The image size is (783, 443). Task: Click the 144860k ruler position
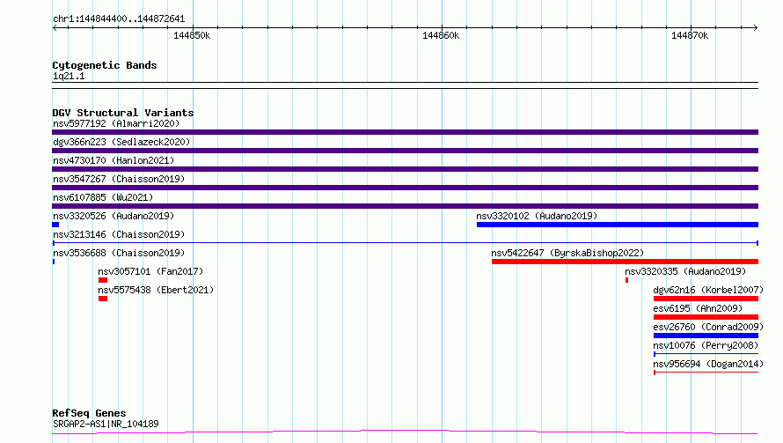[441, 35]
